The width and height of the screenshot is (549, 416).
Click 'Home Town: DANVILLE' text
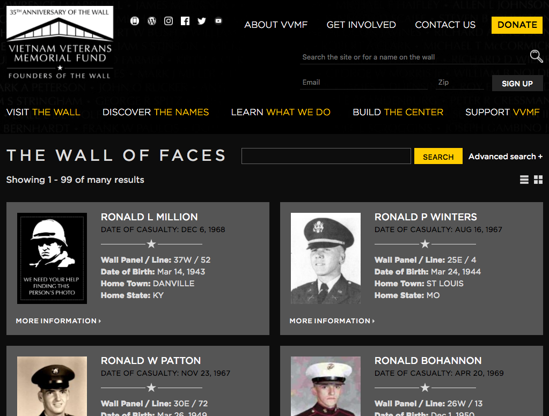(x=148, y=284)
